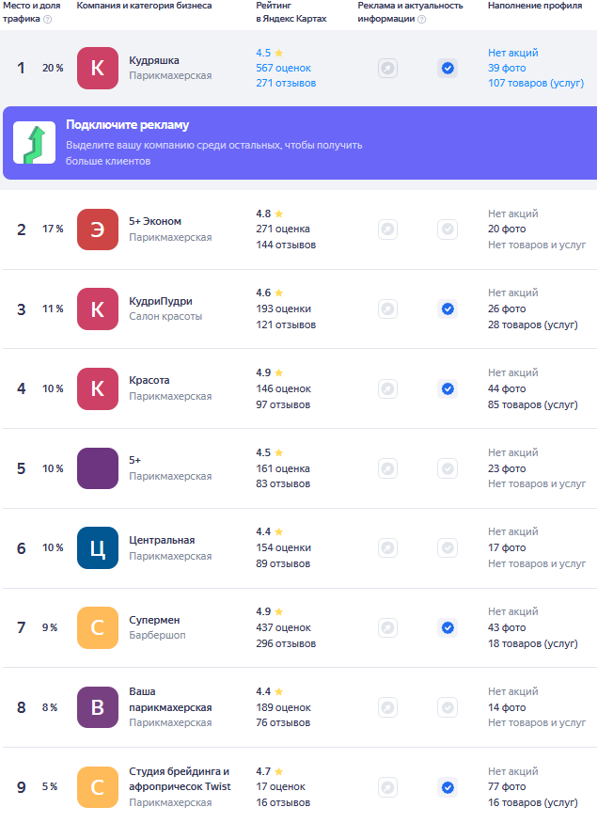Click the 296 отзывов text

(x=286, y=643)
